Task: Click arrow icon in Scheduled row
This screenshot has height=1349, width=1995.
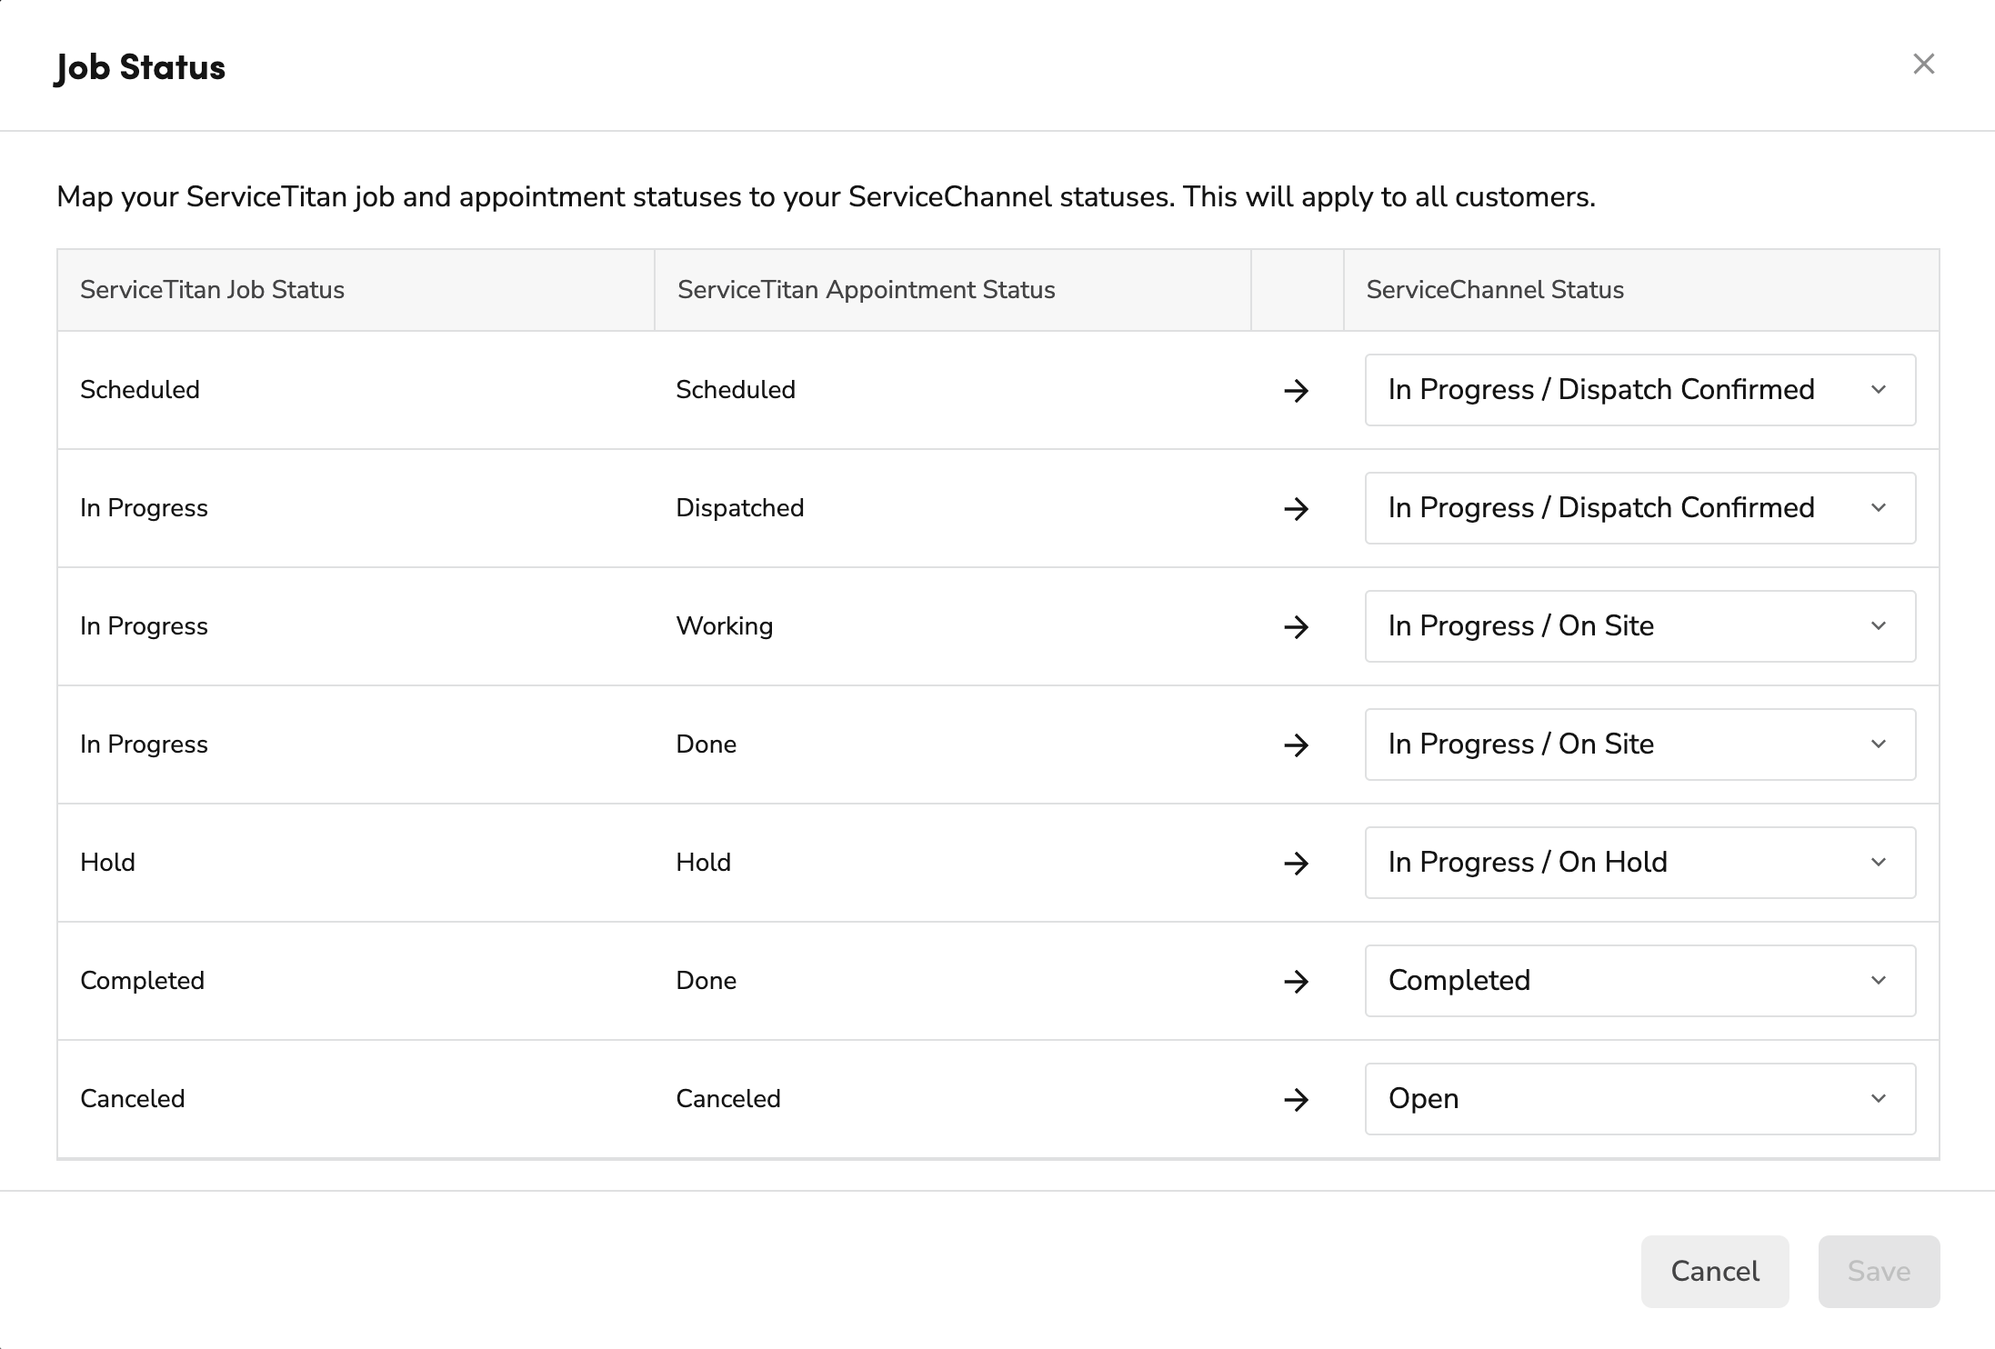Action: pos(1297,391)
